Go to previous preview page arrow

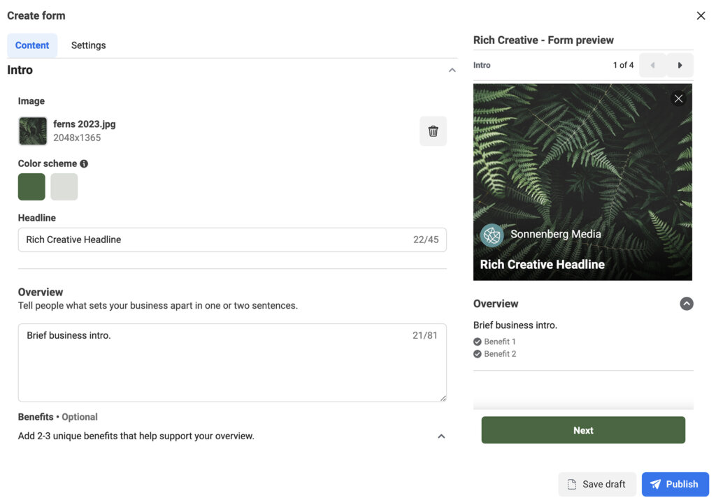[x=653, y=65]
